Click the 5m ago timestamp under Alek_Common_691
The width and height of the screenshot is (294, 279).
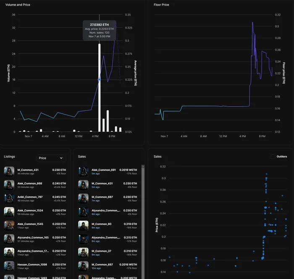96,174
